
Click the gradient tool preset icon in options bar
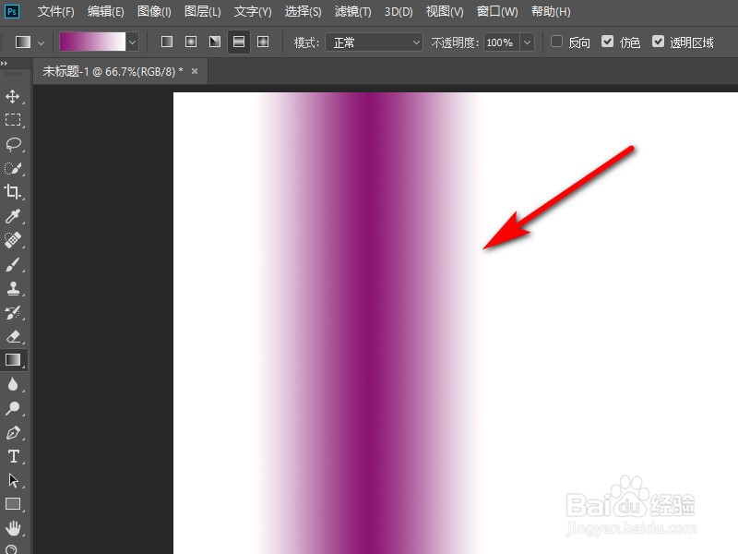[x=22, y=42]
